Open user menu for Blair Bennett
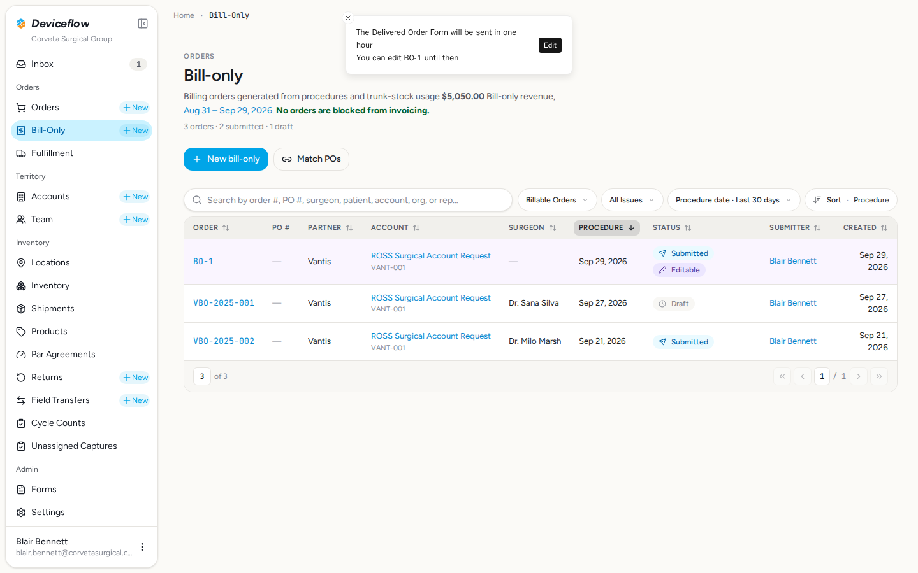 point(142,547)
